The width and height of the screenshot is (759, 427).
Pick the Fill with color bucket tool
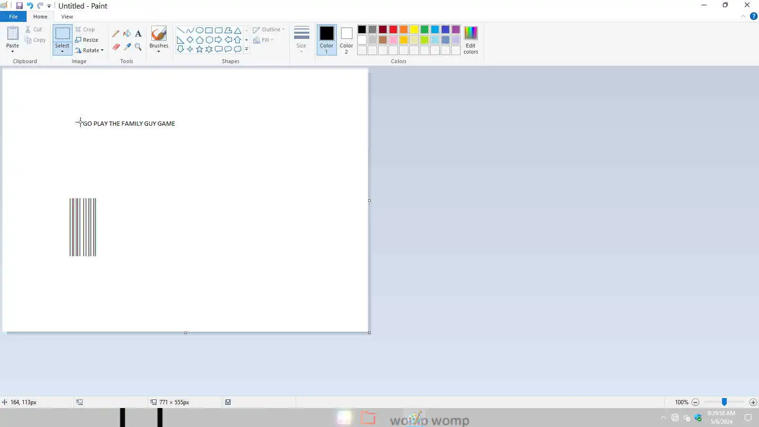[x=127, y=34]
